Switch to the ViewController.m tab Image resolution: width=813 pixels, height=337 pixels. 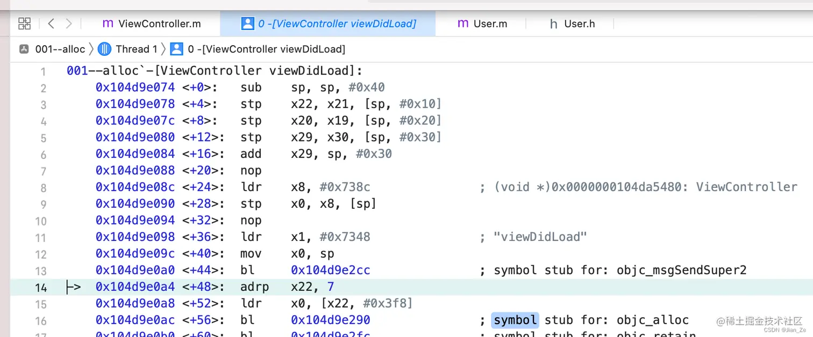pyautogui.click(x=151, y=24)
